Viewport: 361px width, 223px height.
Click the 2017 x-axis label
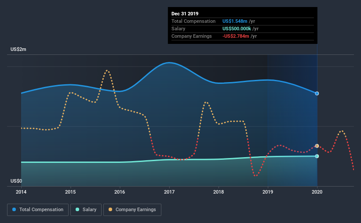click(x=169, y=192)
